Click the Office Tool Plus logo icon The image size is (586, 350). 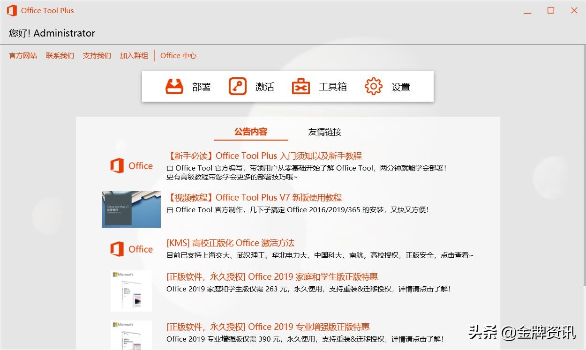click(12, 10)
